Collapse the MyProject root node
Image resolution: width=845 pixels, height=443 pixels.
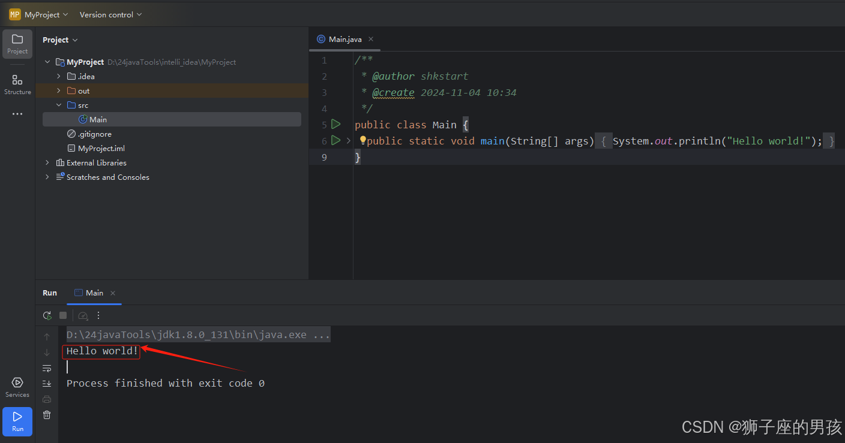[x=47, y=62]
